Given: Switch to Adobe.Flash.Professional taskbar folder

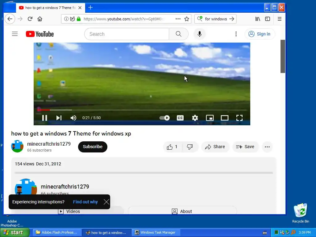Looking at the screenshot, I should point(57,232).
